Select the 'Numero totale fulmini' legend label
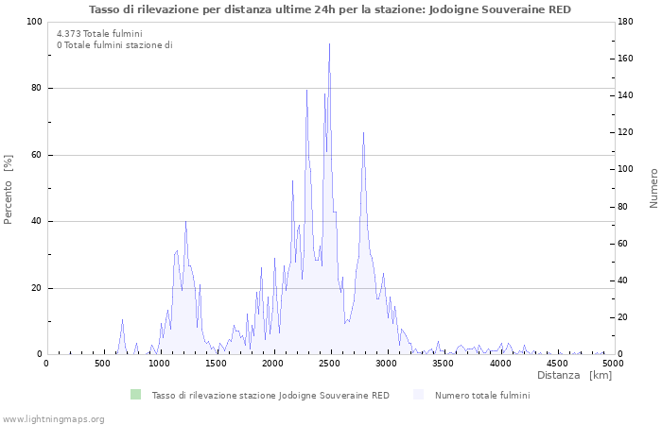This screenshot has width=662, height=425. point(482,395)
